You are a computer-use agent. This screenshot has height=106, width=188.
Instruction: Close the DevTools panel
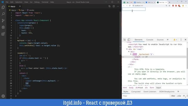pos(185,39)
